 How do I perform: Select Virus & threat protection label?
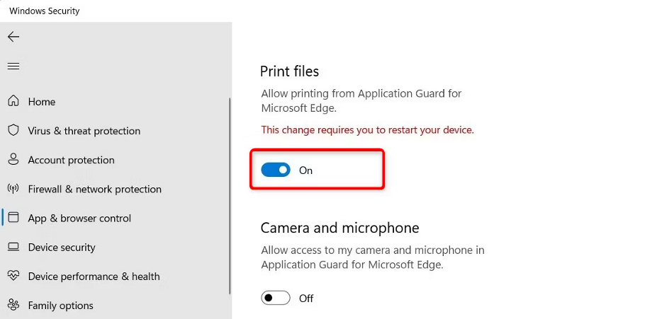pyautogui.click(x=84, y=131)
